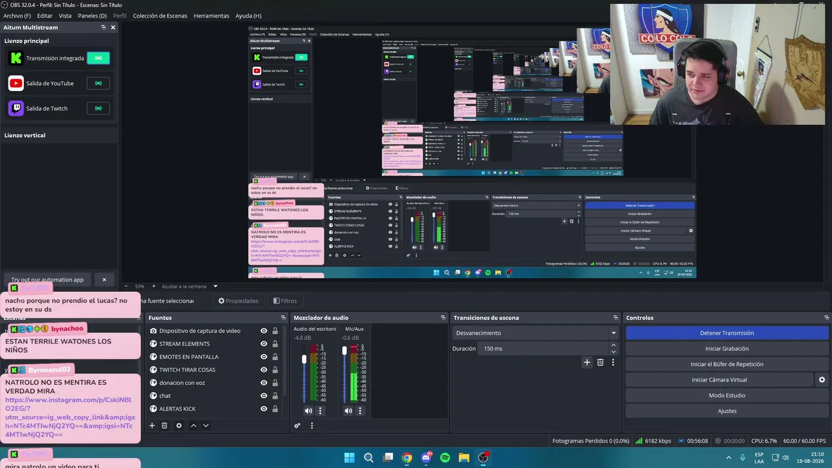Open the Archivo (F) menu

coord(17,16)
